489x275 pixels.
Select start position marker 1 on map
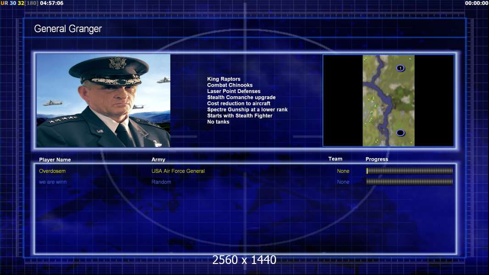pyautogui.click(x=400, y=68)
